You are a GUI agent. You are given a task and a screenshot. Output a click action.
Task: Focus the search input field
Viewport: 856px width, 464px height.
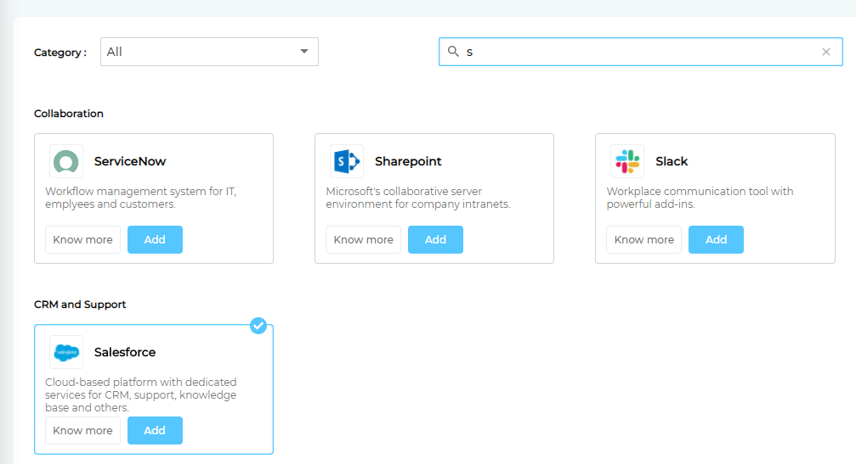click(x=638, y=52)
